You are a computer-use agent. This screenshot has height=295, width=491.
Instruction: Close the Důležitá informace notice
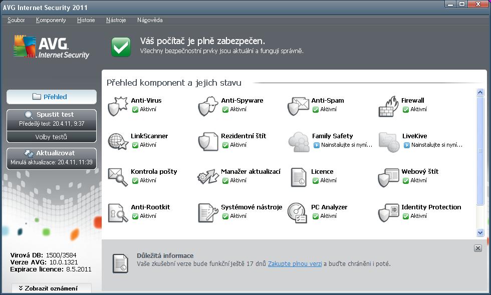pos(477,248)
